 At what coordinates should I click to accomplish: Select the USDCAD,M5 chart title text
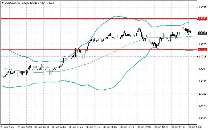click(12, 3)
